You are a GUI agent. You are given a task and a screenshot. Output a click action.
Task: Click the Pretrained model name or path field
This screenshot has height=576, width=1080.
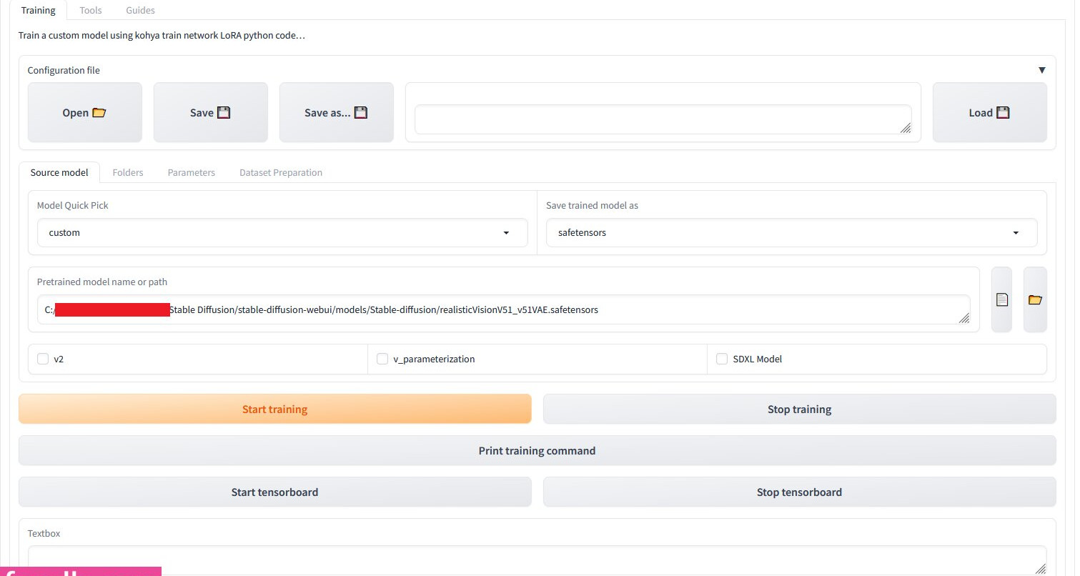pyautogui.click(x=500, y=310)
